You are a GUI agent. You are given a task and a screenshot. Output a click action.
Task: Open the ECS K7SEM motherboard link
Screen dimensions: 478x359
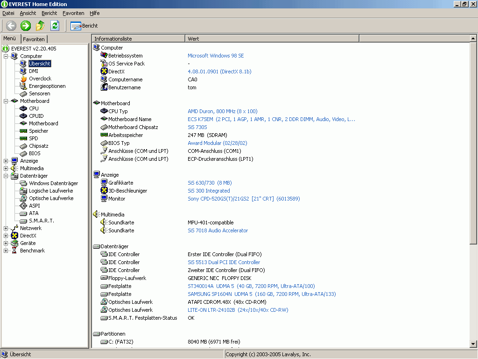coord(271,119)
